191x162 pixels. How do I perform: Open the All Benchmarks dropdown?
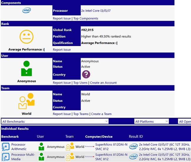click(x=55, y=122)
